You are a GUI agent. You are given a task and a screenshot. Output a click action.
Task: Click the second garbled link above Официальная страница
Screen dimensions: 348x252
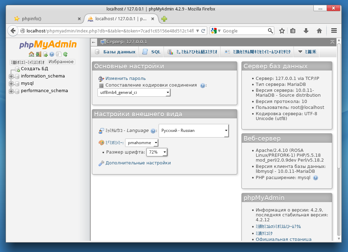click(x=264, y=233)
